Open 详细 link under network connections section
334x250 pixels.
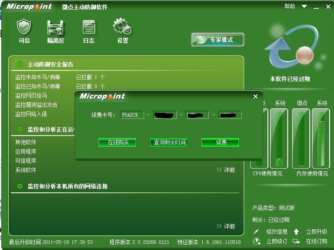(x=226, y=226)
